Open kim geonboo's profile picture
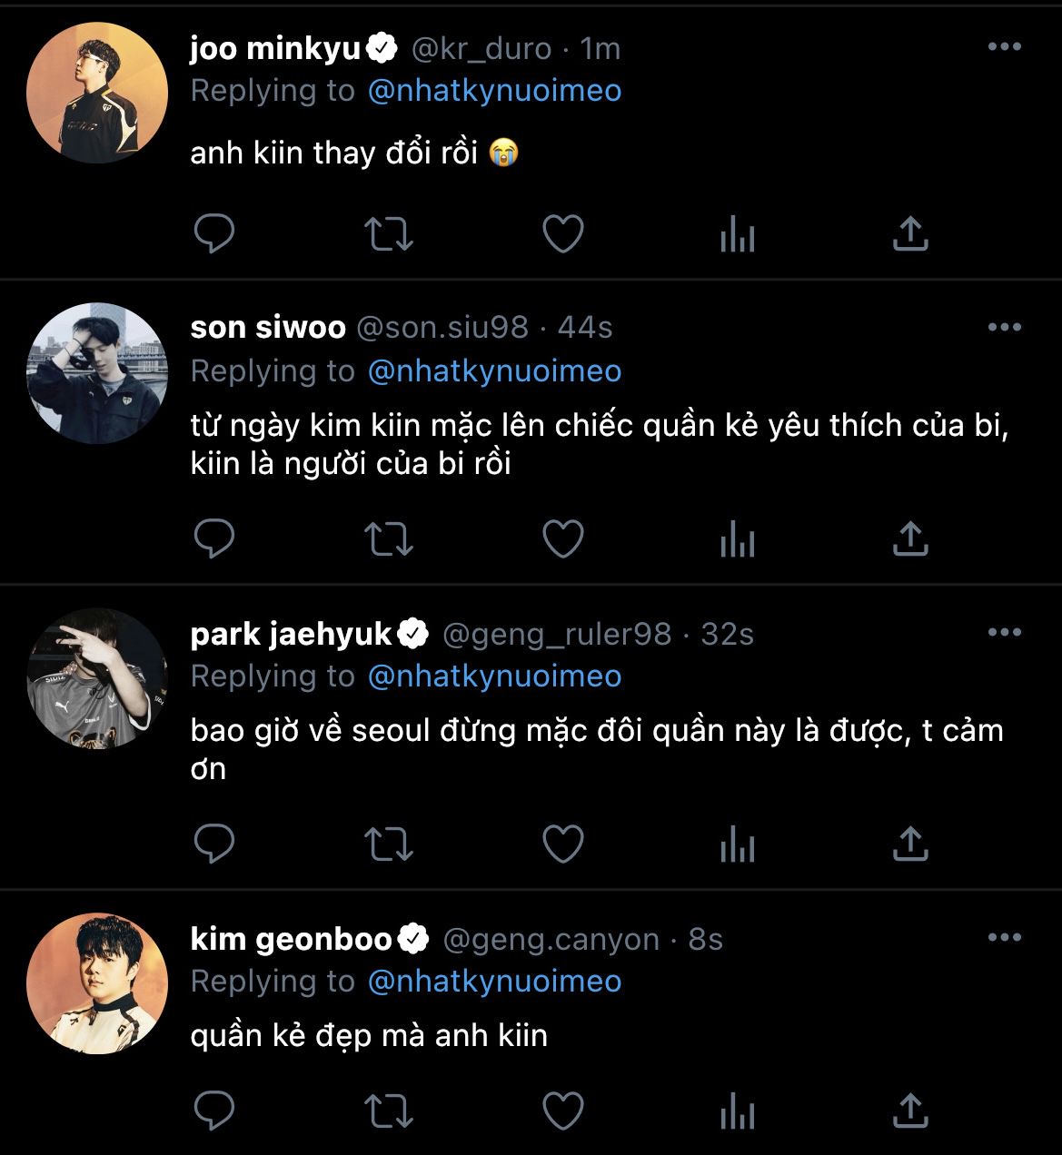Image resolution: width=1062 pixels, height=1155 pixels. click(x=97, y=983)
